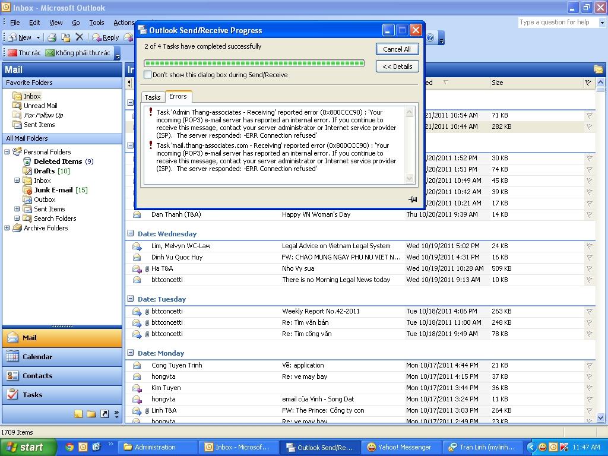Open the Tasks module in the navigation pane
The image size is (608, 456).
click(62, 395)
